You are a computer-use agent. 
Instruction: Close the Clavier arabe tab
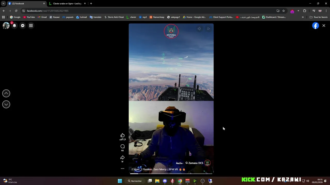(85, 4)
